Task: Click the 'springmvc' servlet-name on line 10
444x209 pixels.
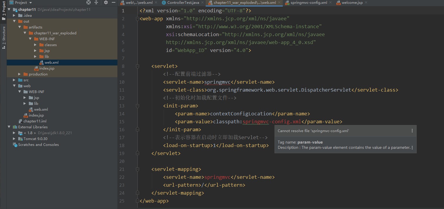Action: [x=217, y=82]
